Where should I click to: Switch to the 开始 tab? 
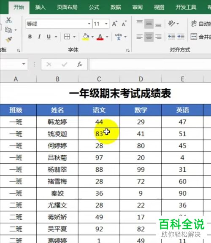click(x=19, y=7)
